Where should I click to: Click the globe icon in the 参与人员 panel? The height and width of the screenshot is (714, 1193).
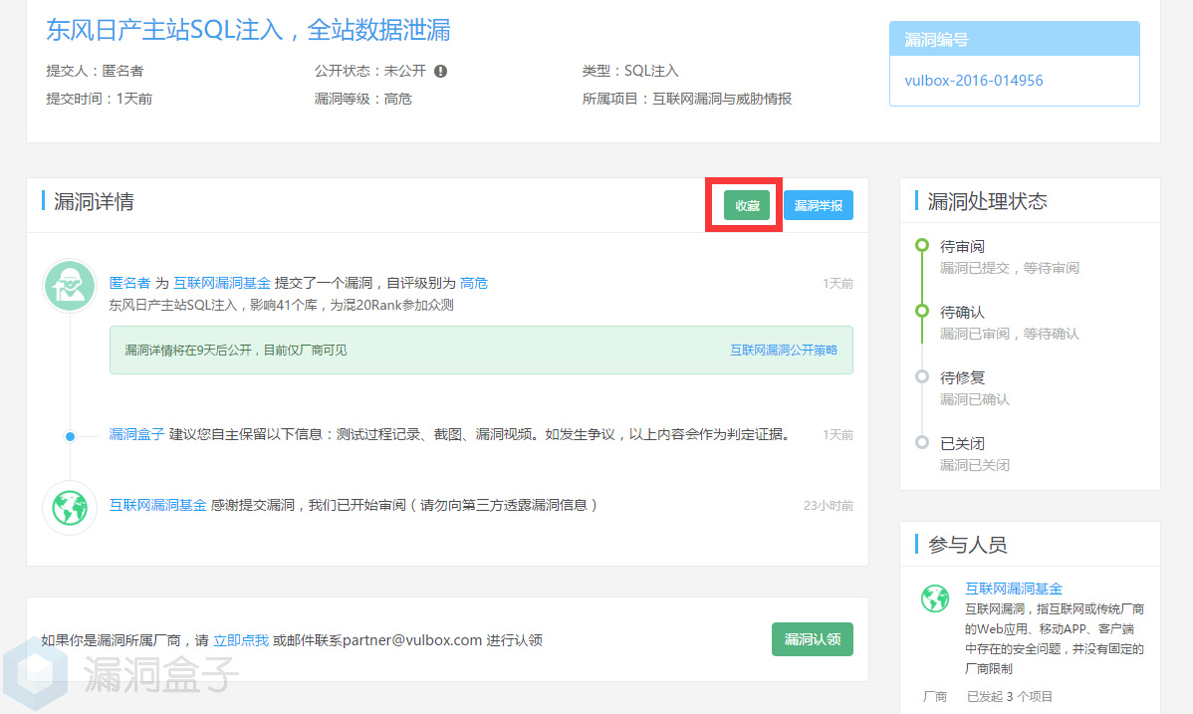pyautogui.click(x=934, y=598)
